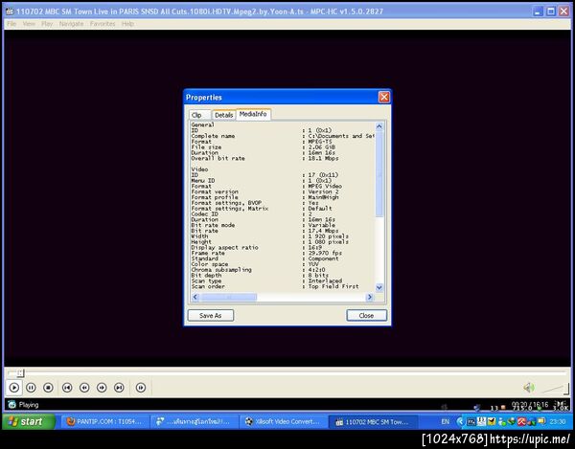Click the Playing status icon
The image size is (575, 449).
pyautogui.click(x=11, y=404)
